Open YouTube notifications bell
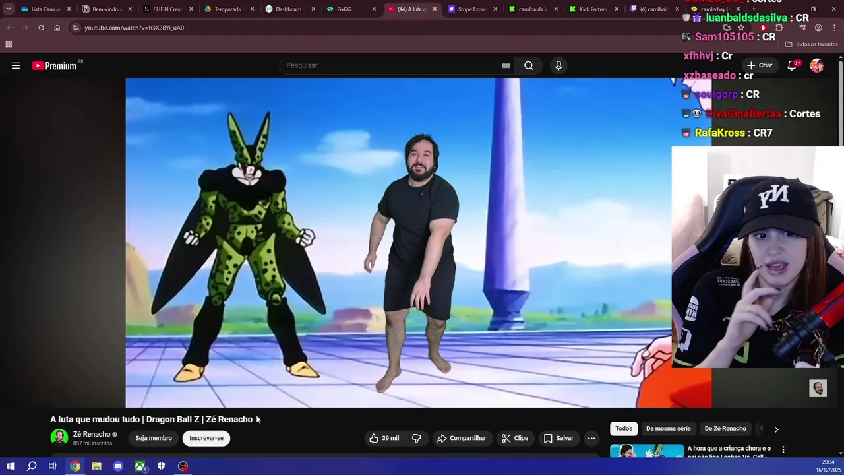The image size is (844, 475). coord(792,65)
